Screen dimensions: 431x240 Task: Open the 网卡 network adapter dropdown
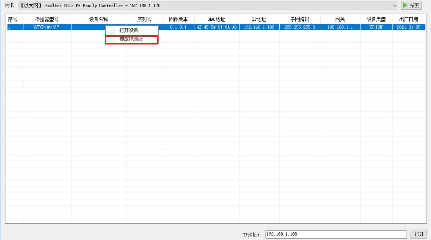click(208, 6)
